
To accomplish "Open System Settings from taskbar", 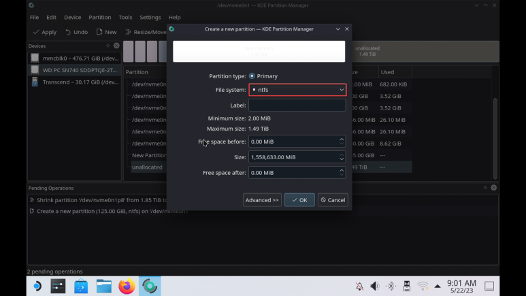I will (58, 286).
